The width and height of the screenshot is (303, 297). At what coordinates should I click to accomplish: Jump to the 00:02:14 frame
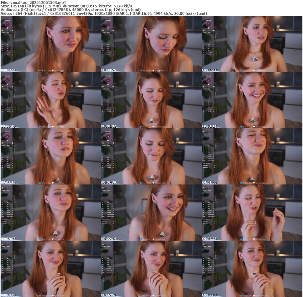click(151, 213)
